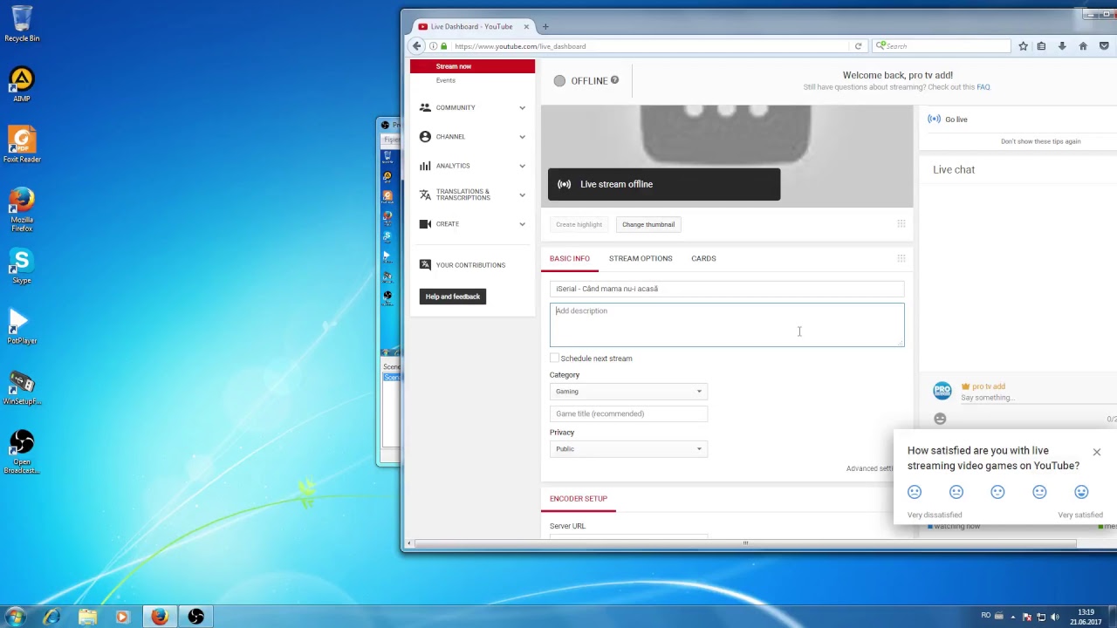
Task: Open Windows Start menu
Action: [x=16, y=617]
